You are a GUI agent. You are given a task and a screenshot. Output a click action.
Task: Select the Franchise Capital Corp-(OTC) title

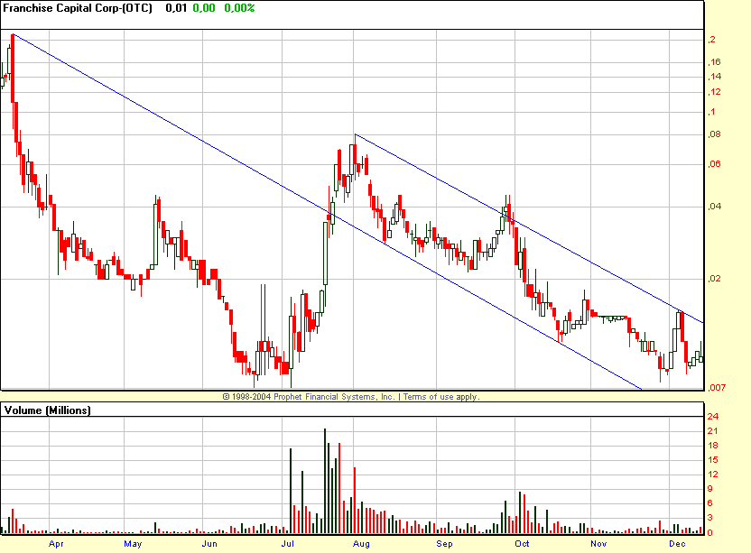pos(77,7)
